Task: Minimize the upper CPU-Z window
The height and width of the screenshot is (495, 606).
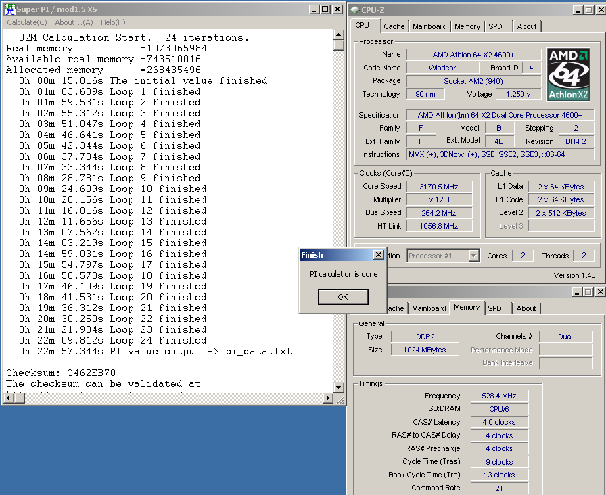Action: click(578, 10)
